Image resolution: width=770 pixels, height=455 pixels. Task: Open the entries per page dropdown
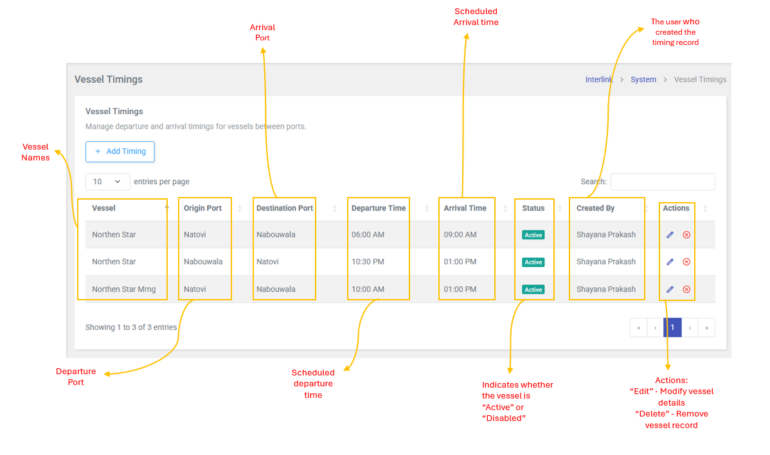click(x=107, y=182)
